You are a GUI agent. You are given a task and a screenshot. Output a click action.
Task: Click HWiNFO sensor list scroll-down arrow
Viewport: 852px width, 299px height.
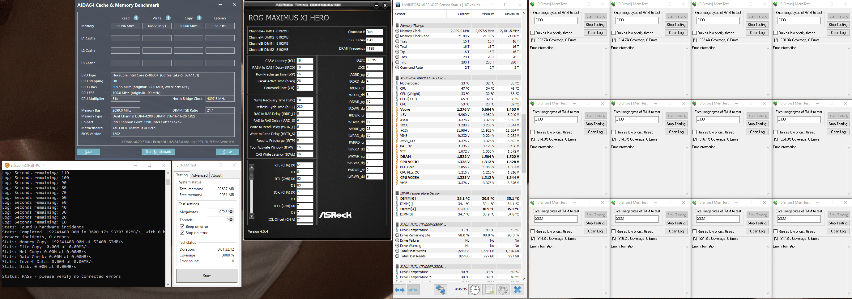pyautogui.click(x=524, y=279)
